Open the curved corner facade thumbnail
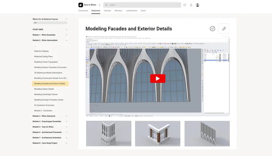The width and height of the screenshot is (272, 156). [109, 134]
